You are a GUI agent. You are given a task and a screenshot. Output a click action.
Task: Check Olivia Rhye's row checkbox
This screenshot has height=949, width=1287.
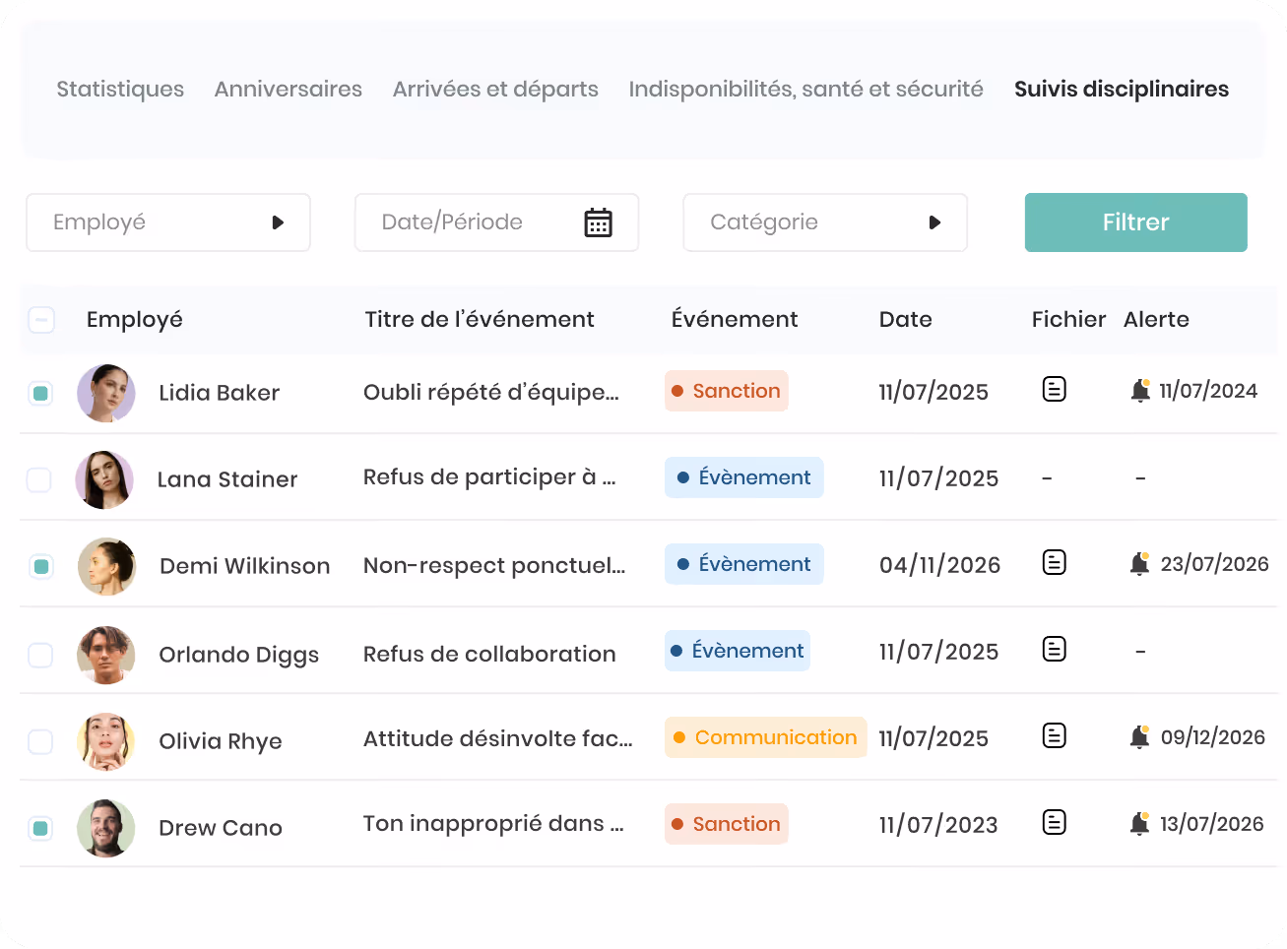click(x=40, y=742)
